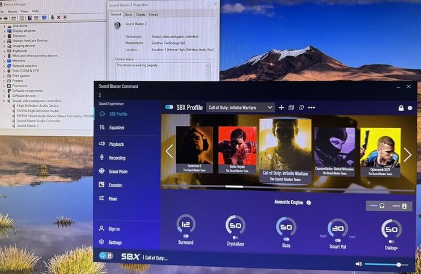Click the reset profile icon

[x=301, y=108]
